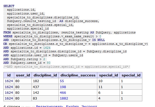Image resolution: width=155 pixels, height=107 pixels.
Task: Select special_id cell with value 11
Action: click(108, 87)
